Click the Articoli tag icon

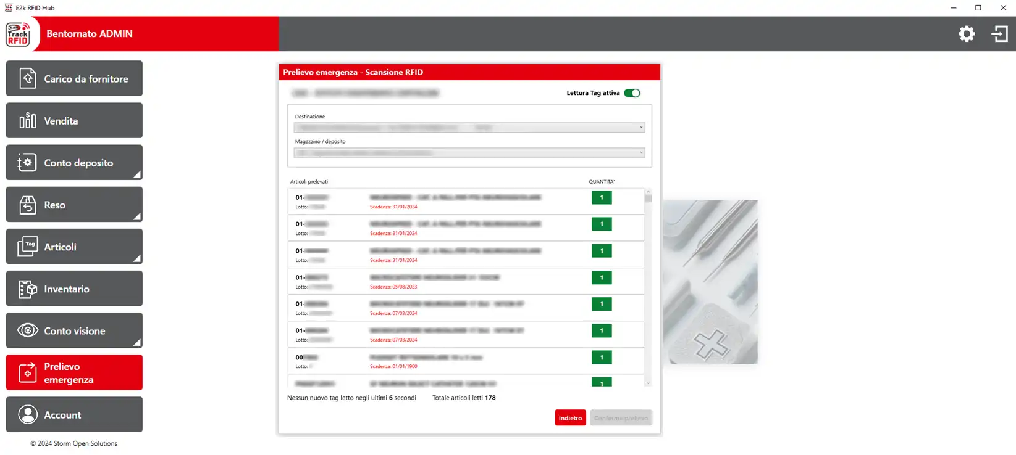click(28, 247)
